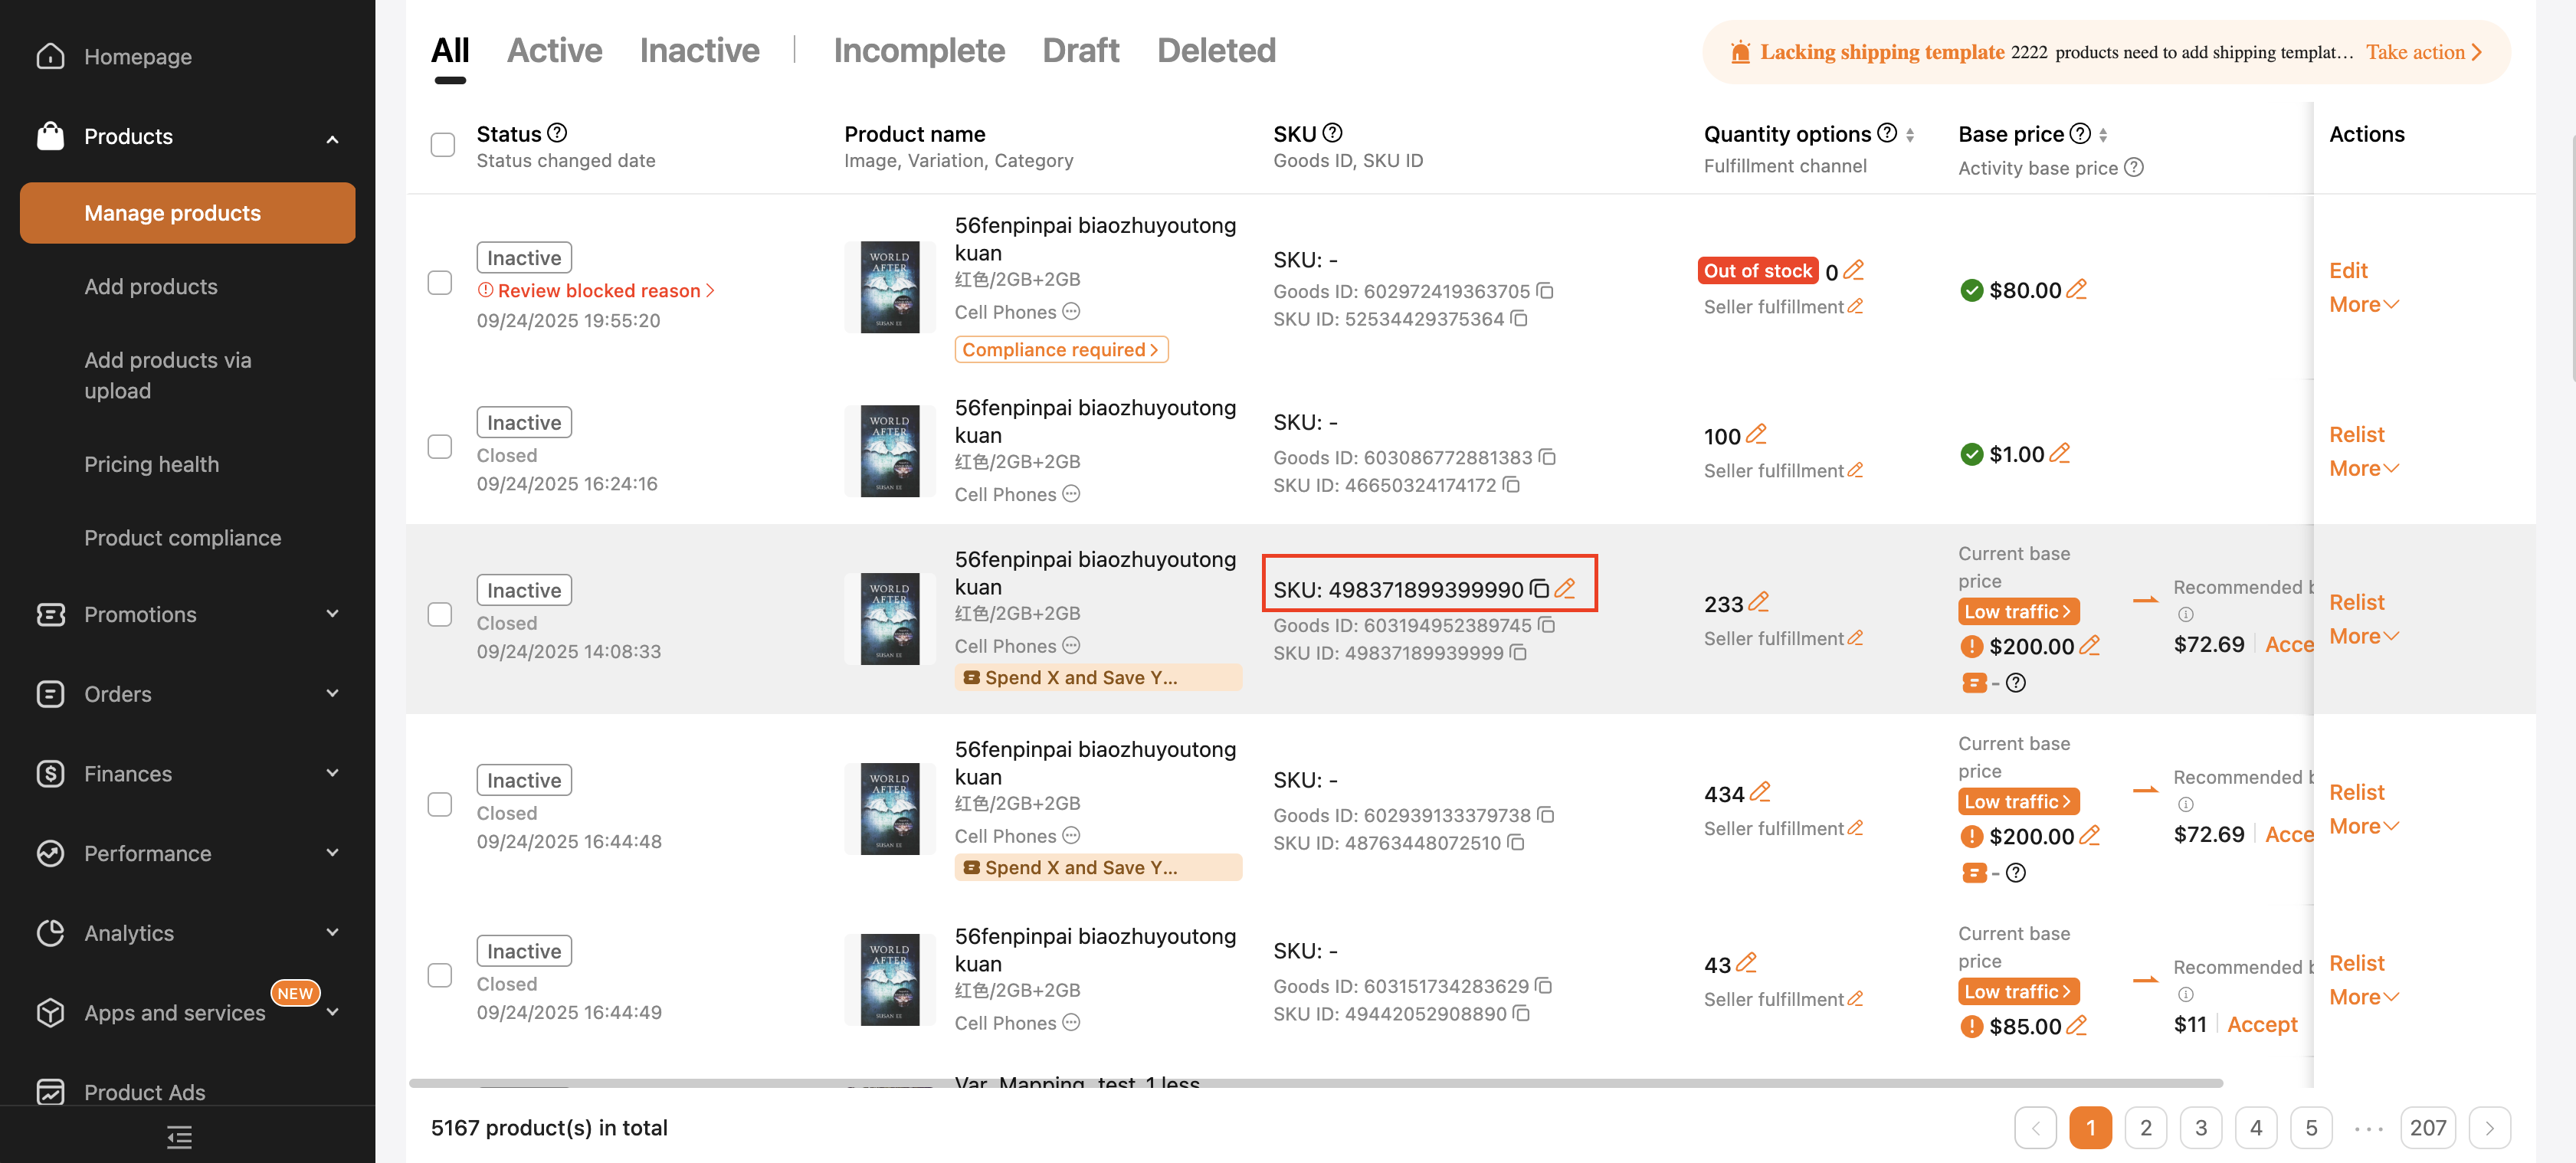Viewport: 2576px width, 1163px height.
Task: Copy Goods ID 602972419363705
Action: pos(1545,291)
